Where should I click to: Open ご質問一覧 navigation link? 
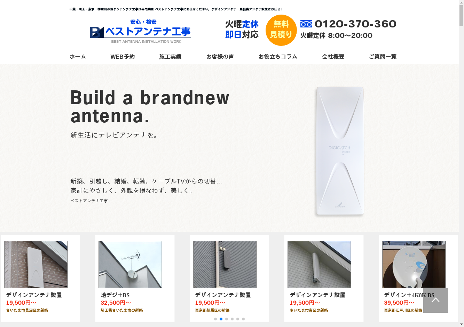(383, 57)
